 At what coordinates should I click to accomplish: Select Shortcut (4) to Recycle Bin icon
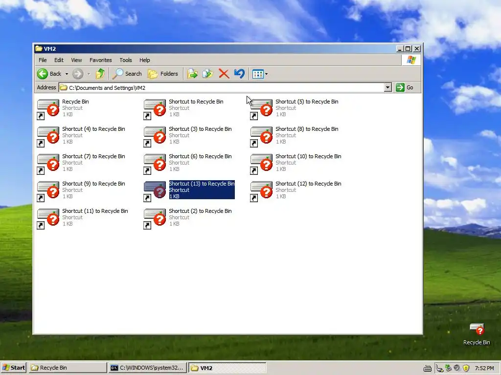(x=48, y=137)
